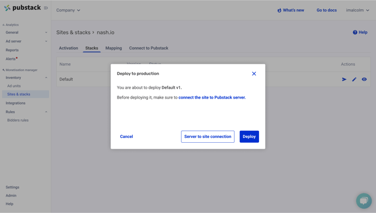The image size is (376, 213).
Task: Close the Deploy to production dialog
Action: pyautogui.click(x=254, y=74)
